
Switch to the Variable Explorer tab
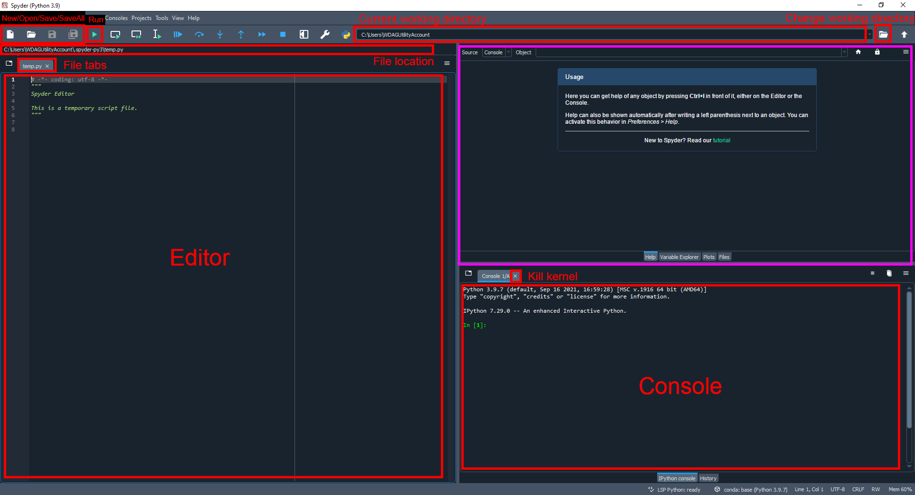[x=679, y=257]
